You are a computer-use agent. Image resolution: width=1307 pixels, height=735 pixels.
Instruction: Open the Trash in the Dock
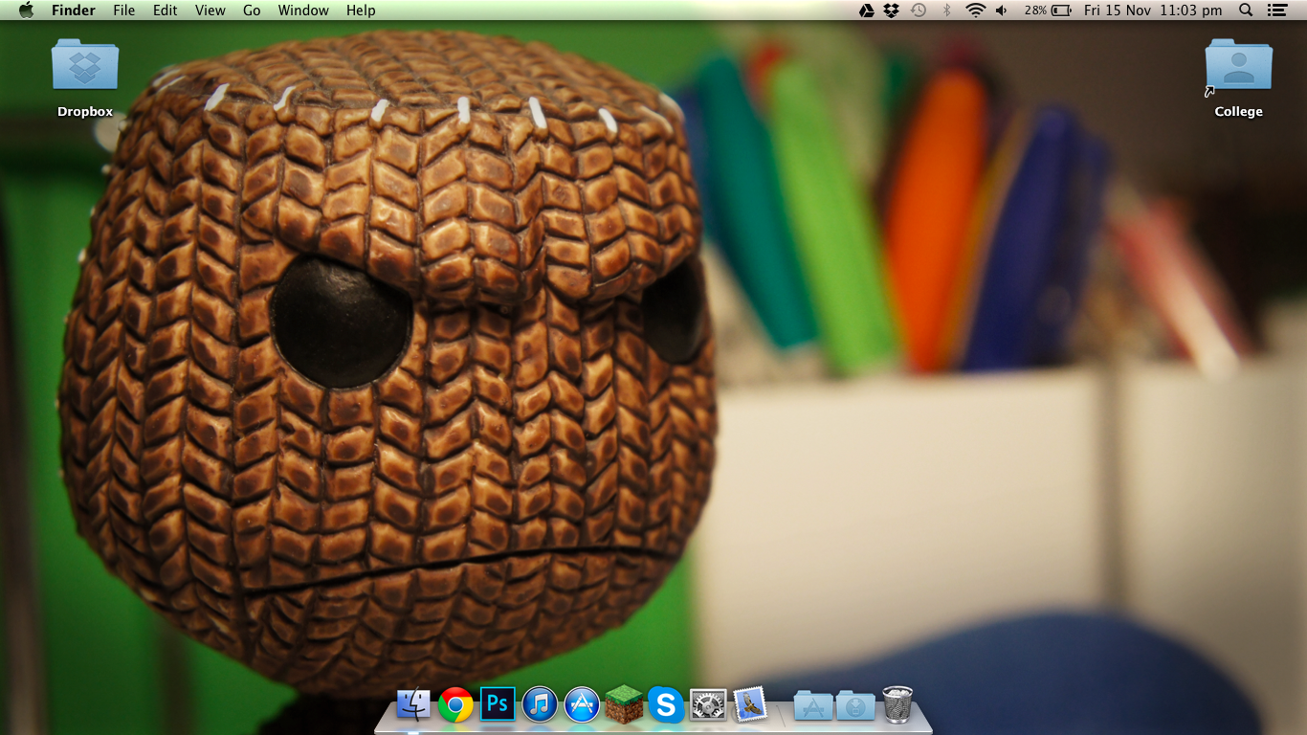coord(897,704)
